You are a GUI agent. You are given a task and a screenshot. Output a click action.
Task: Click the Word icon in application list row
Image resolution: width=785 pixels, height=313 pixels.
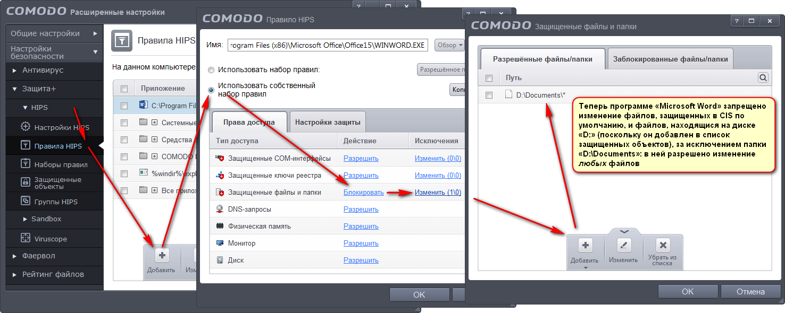click(x=143, y=105)
